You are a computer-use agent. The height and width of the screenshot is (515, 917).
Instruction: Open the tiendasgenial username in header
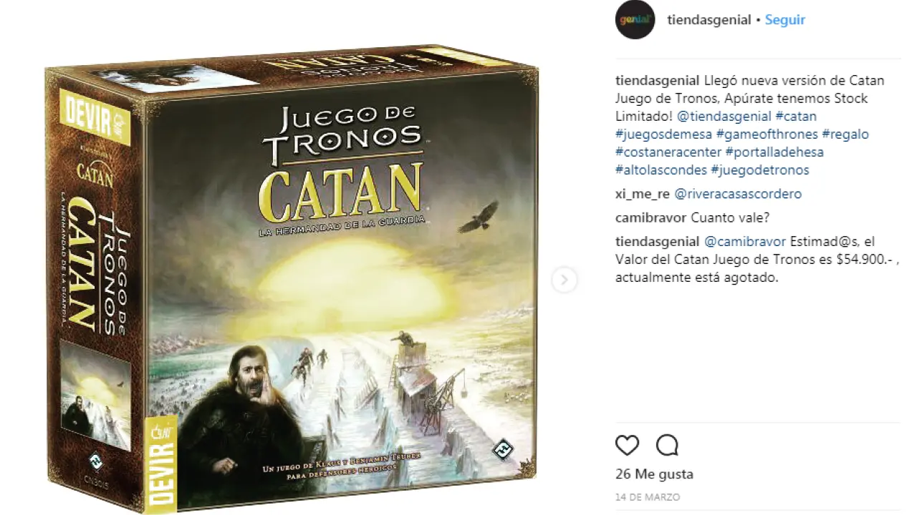coord(709,20)
